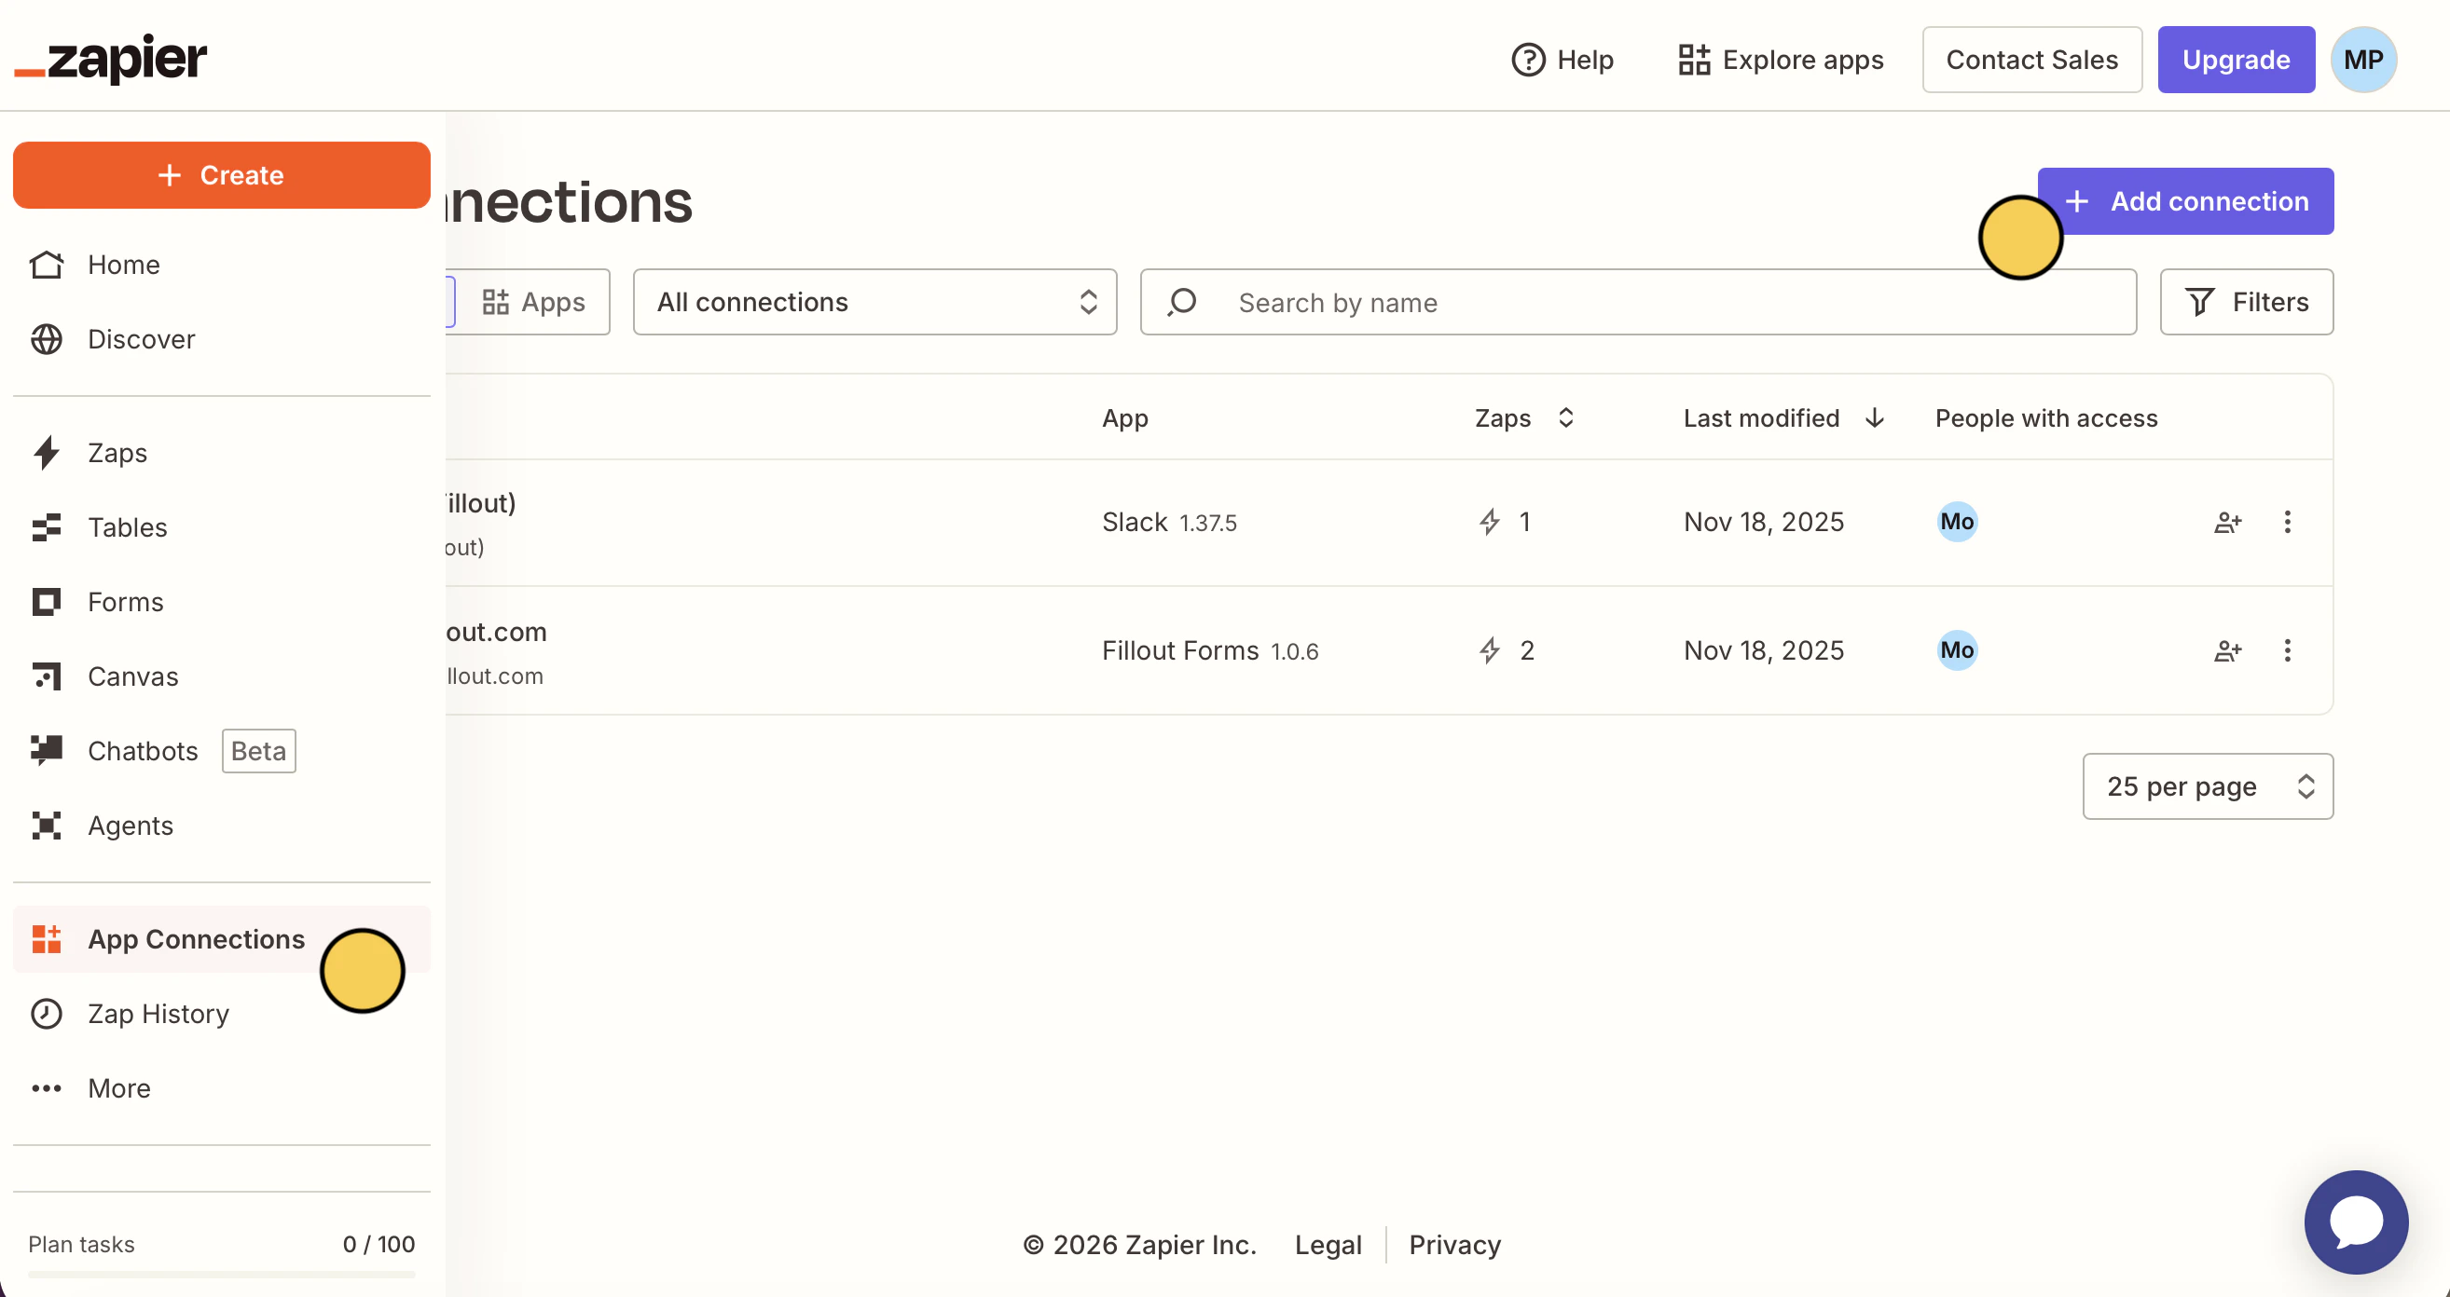2450x1297 pixels.
Task: Click the Help question mark icon
Action: pyautogui.click(x=1527, y=60)
